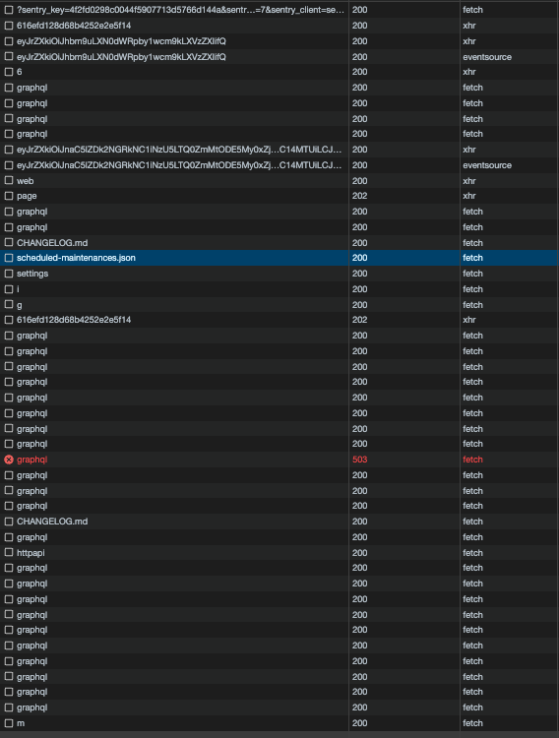Tick the checkbox of the page request
Image resolution: width=559 pixels, height=738 pixels.
point(9,196)
